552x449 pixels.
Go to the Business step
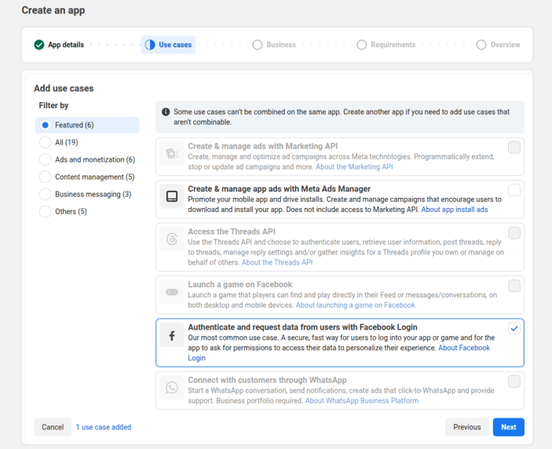click(274, 45)
